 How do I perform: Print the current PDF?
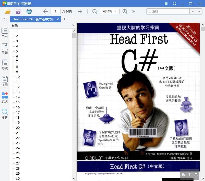(x=29, y=11)
